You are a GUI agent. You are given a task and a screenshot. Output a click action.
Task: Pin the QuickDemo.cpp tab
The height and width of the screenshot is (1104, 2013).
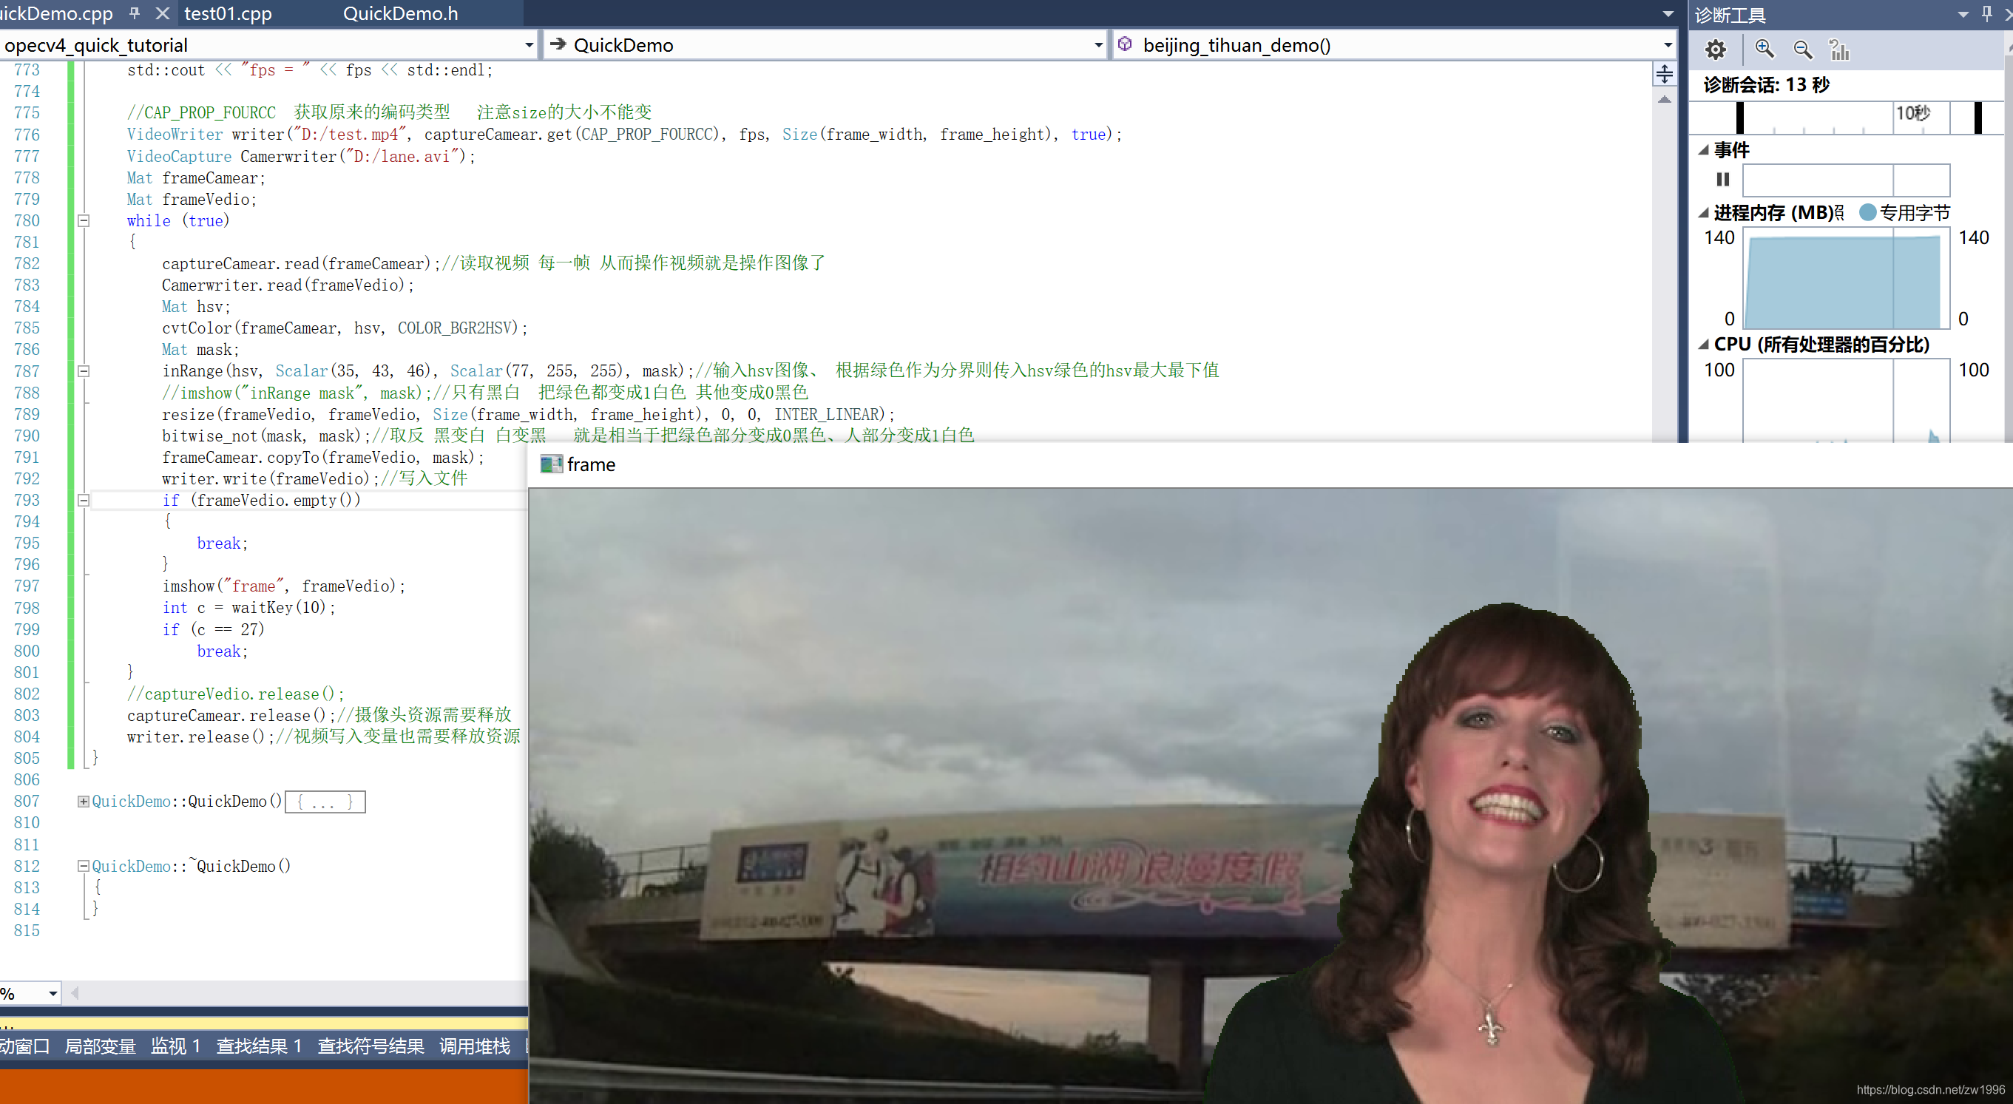click(x=135, y=13)
